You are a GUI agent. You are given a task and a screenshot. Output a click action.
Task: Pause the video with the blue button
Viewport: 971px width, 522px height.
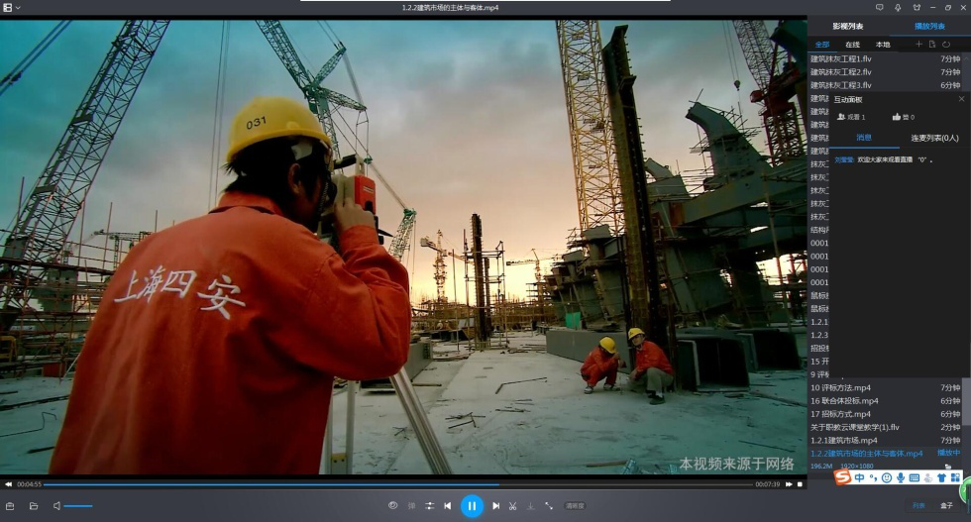472,505
